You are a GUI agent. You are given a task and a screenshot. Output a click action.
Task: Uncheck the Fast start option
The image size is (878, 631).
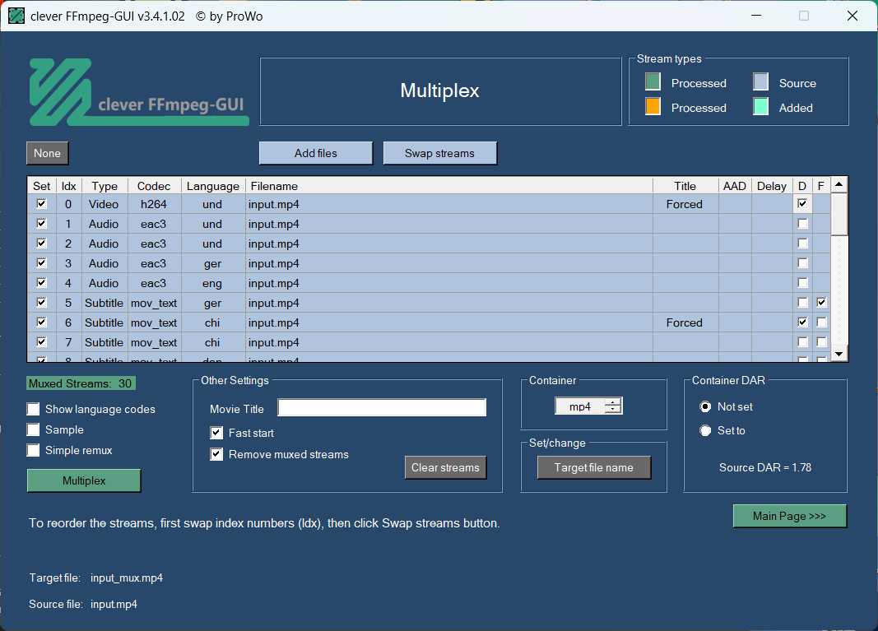tap(217, 433)
